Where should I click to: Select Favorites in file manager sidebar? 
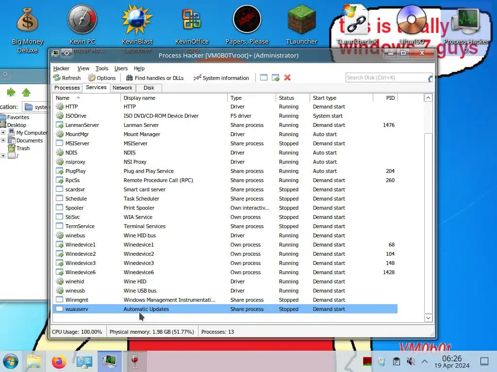coord(15,117)
